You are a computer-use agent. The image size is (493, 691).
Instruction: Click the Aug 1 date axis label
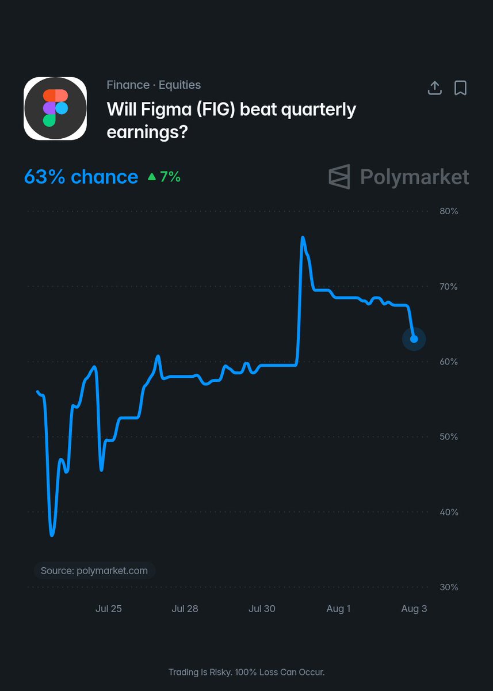[338, 609]
